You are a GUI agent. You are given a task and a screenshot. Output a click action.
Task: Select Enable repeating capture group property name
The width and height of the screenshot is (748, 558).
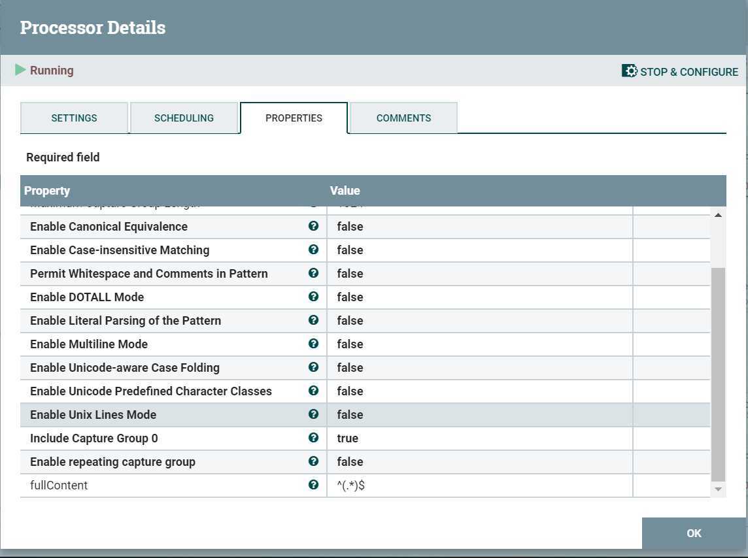(112, 462)
